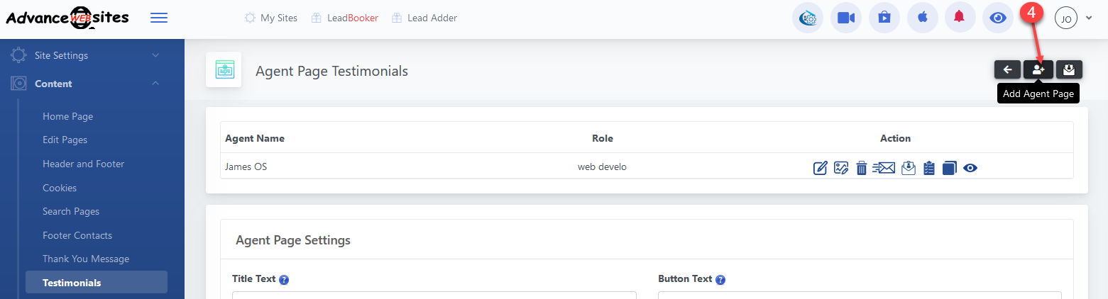Image resolution: width=1108 pixels, height=299 pixels.
Task: Open the notifications bell
Action: tap(959, 18)
